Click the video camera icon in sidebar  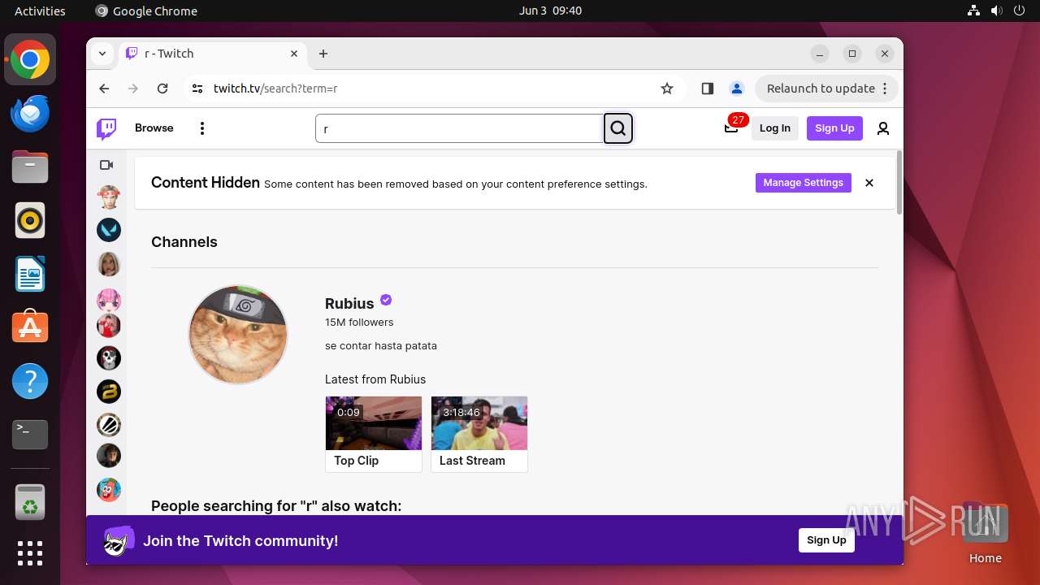point(106,165)
